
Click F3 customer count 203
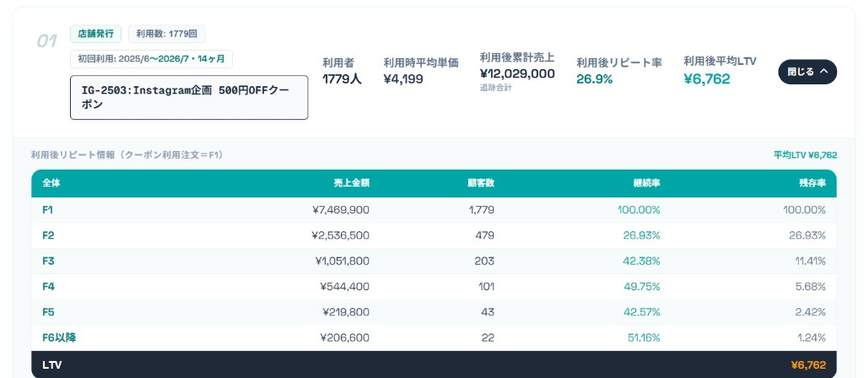[484, 262]
